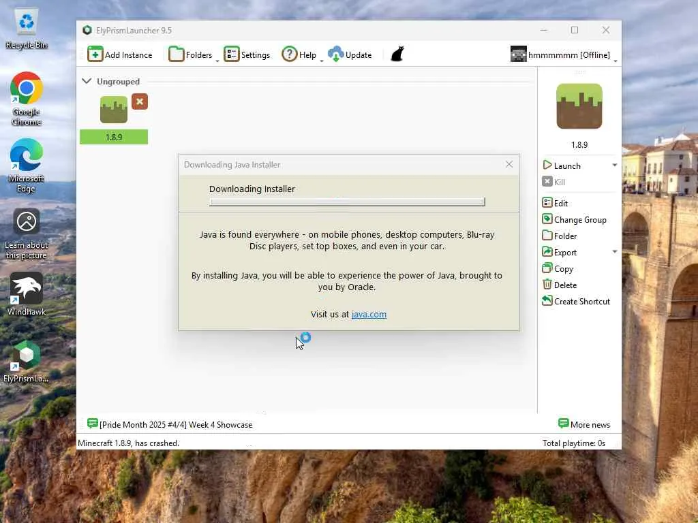
Task: Open the launcher Settings
Action: (247, 54)
